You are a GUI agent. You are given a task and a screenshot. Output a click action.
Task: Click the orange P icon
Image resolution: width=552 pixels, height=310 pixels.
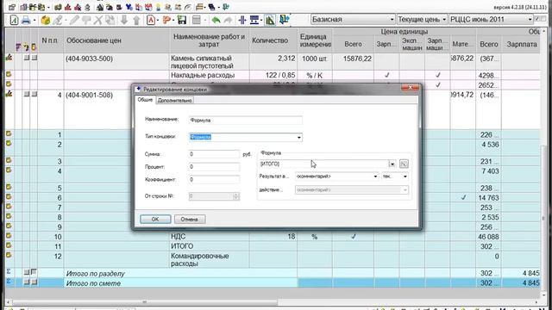point(166,20)
